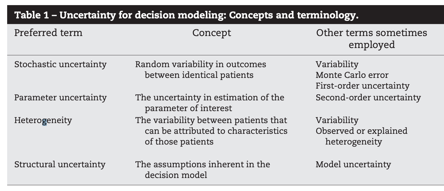Screen dimensions: 444x191
Task: Click 'Other terms sometimes employed' header
Action: 371,38
